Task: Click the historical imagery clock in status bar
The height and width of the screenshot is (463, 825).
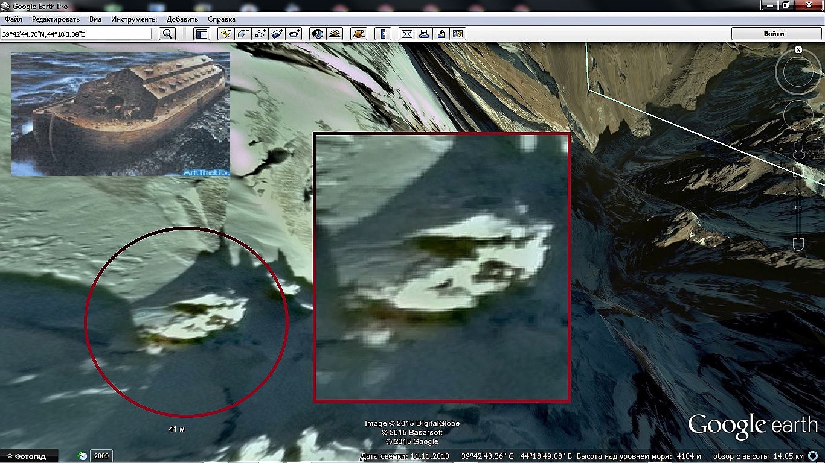Action: pyautogui.click(x=83, y=456)
